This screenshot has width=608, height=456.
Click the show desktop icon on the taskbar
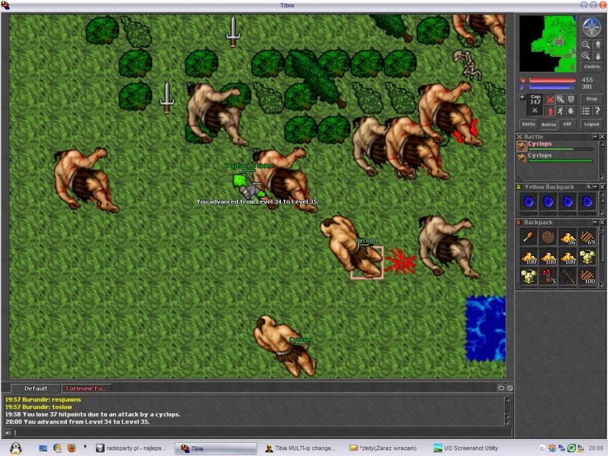43,448
